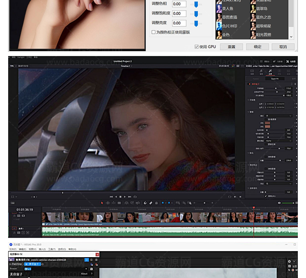The height and width of the screenshot is (278, 306).
Task: Adjust the sharpen amount slider at 239.6
Action: coord(280,161)
